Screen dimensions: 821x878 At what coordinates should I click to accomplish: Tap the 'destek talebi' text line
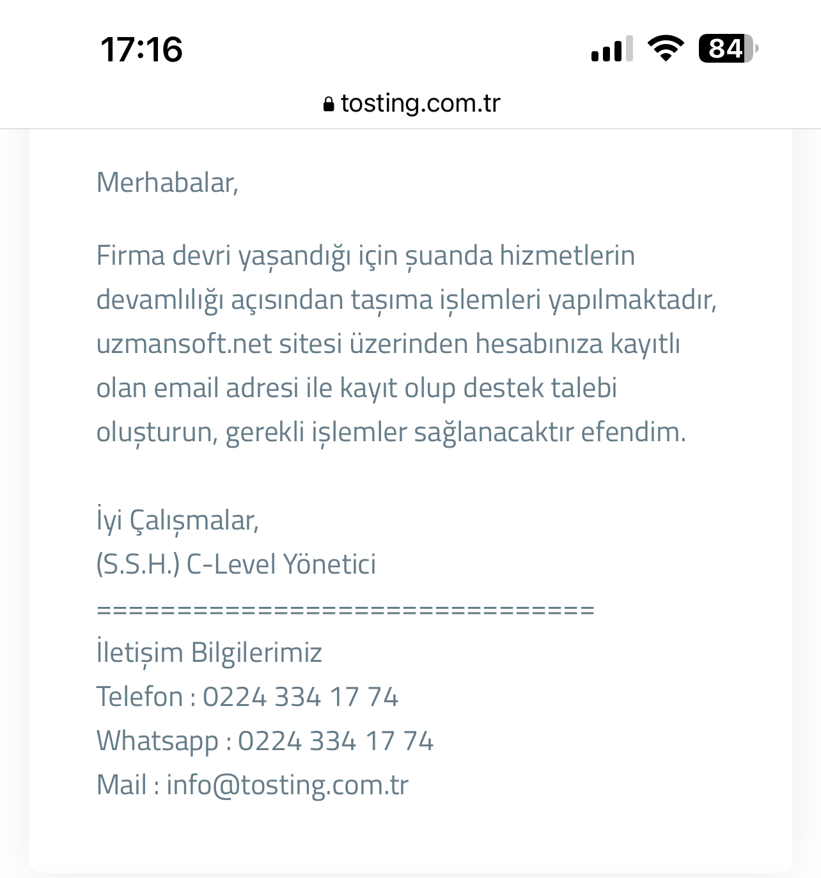[540, 388]
